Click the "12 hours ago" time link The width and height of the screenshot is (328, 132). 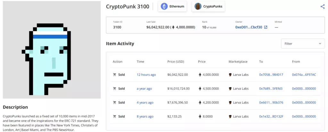146,75
